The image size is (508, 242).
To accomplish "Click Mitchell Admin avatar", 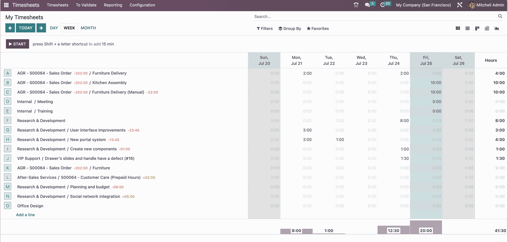I will [471, 5].
